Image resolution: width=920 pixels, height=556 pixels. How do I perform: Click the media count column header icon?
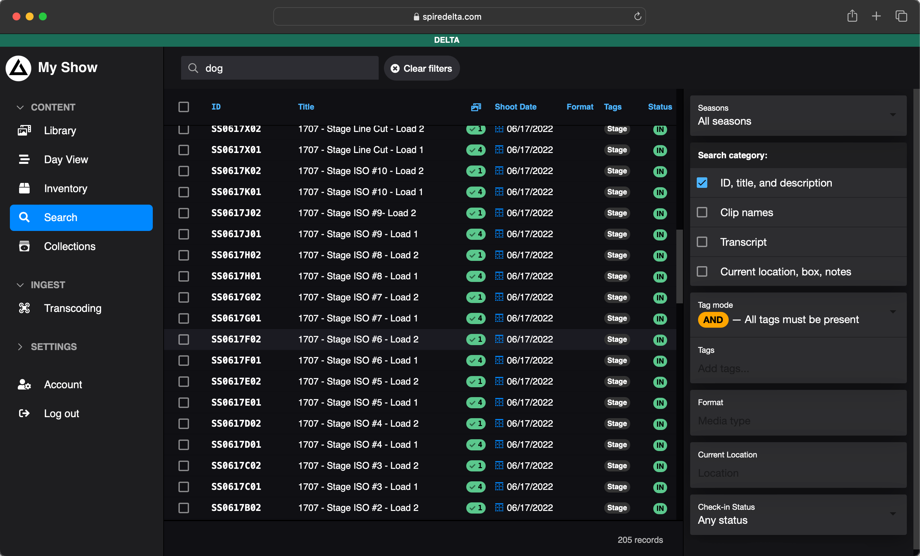[x=476, y=107]
